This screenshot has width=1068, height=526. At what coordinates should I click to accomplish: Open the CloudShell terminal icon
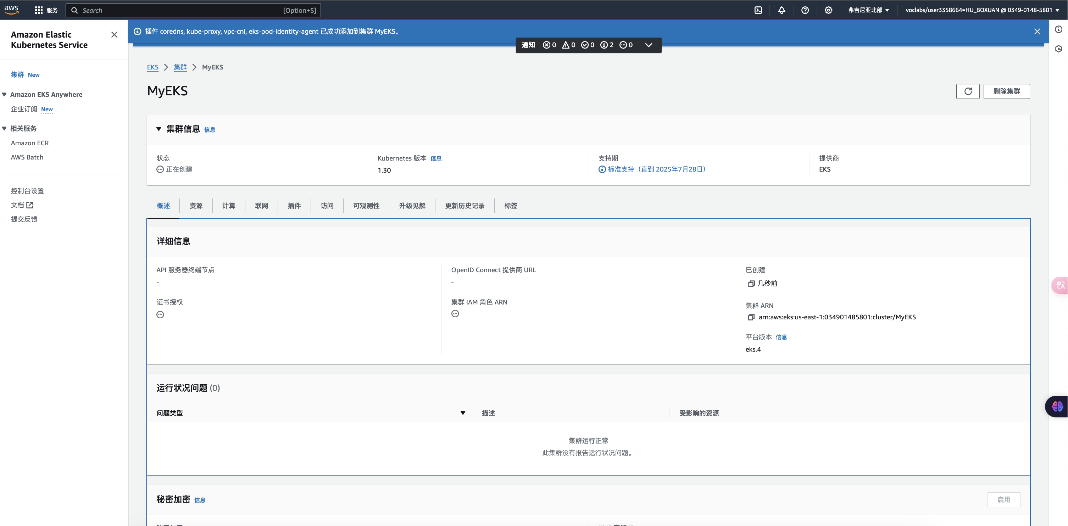(x=758, y=10)
